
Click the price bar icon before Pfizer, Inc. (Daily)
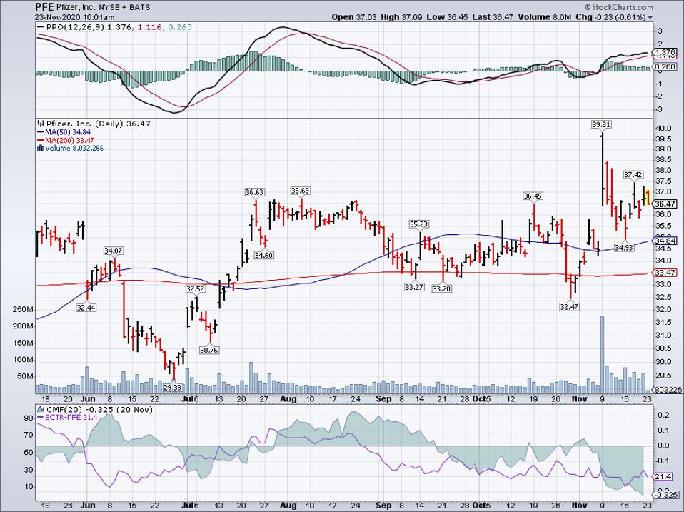pos(41,124)
